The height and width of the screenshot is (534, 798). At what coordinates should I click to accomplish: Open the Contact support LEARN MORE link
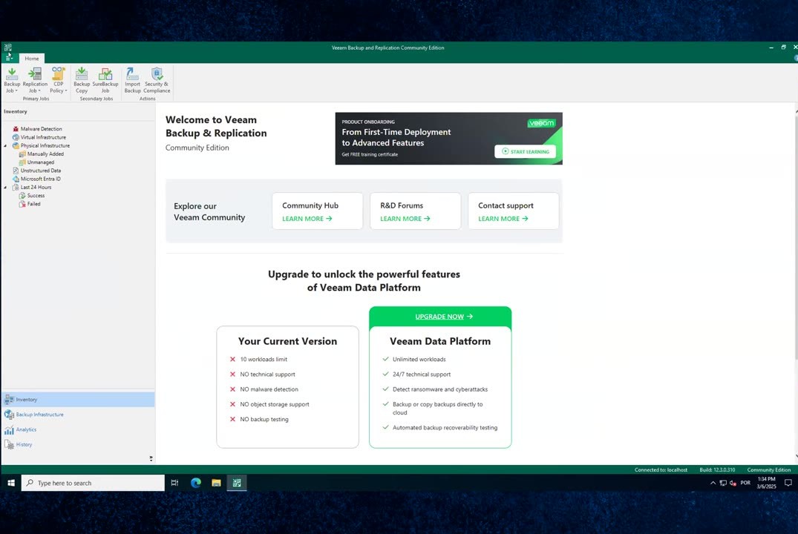coord(503,219)
